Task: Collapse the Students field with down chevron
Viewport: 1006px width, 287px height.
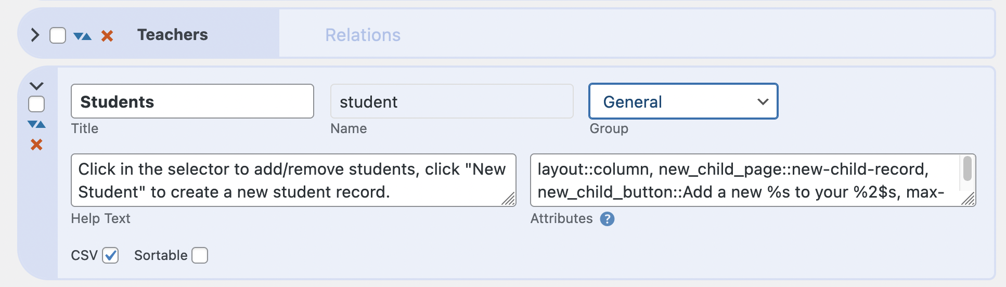Action: tap(36, 86)
